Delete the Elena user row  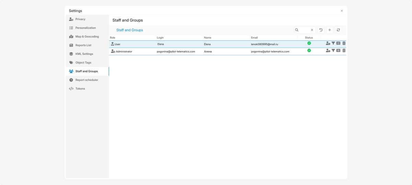[x=344, y=44]
